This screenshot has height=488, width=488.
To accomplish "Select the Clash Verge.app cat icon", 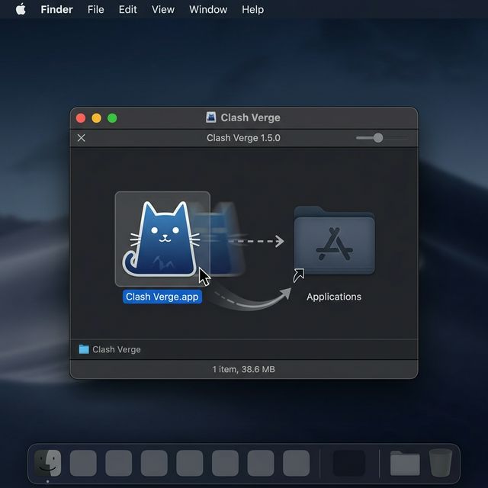I will (162, 238).
